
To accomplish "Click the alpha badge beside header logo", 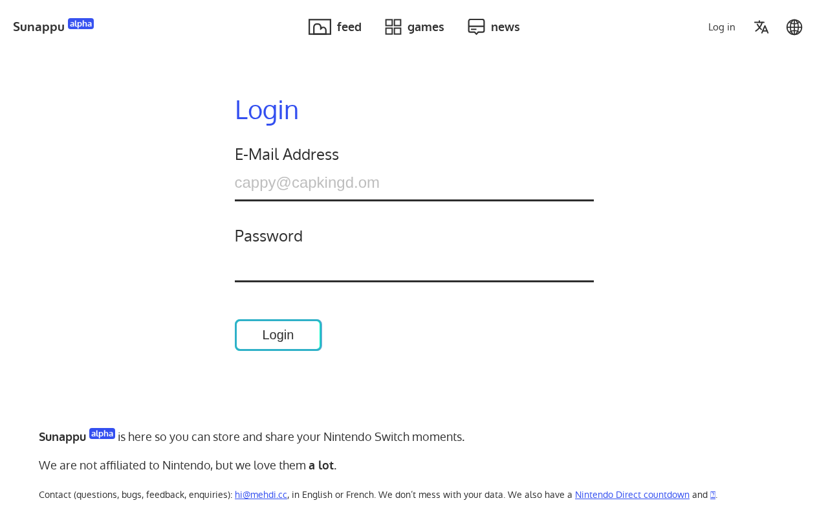I will [81, 24].
